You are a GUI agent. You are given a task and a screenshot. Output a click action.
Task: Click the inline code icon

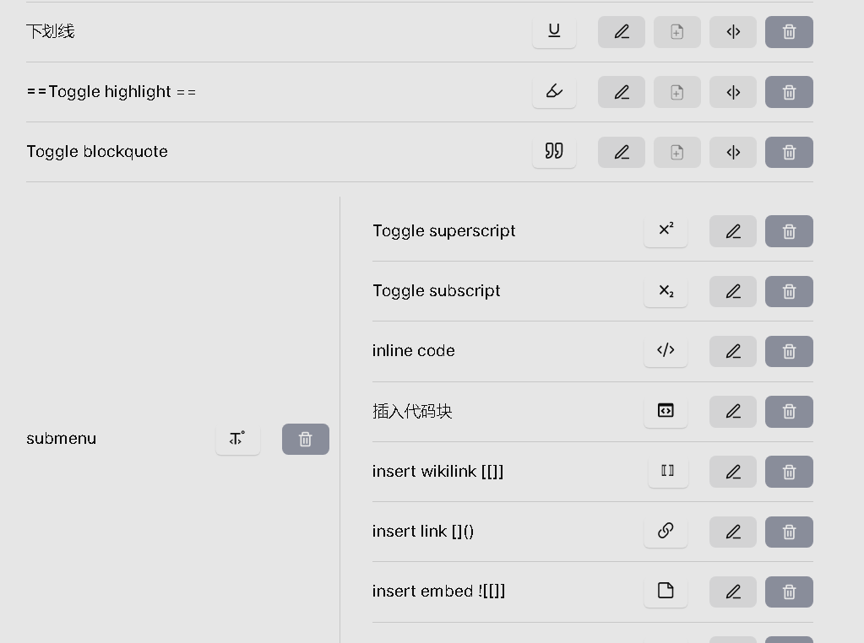666,351
